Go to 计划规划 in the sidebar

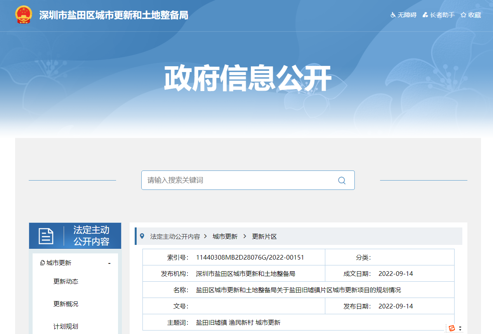66,326
